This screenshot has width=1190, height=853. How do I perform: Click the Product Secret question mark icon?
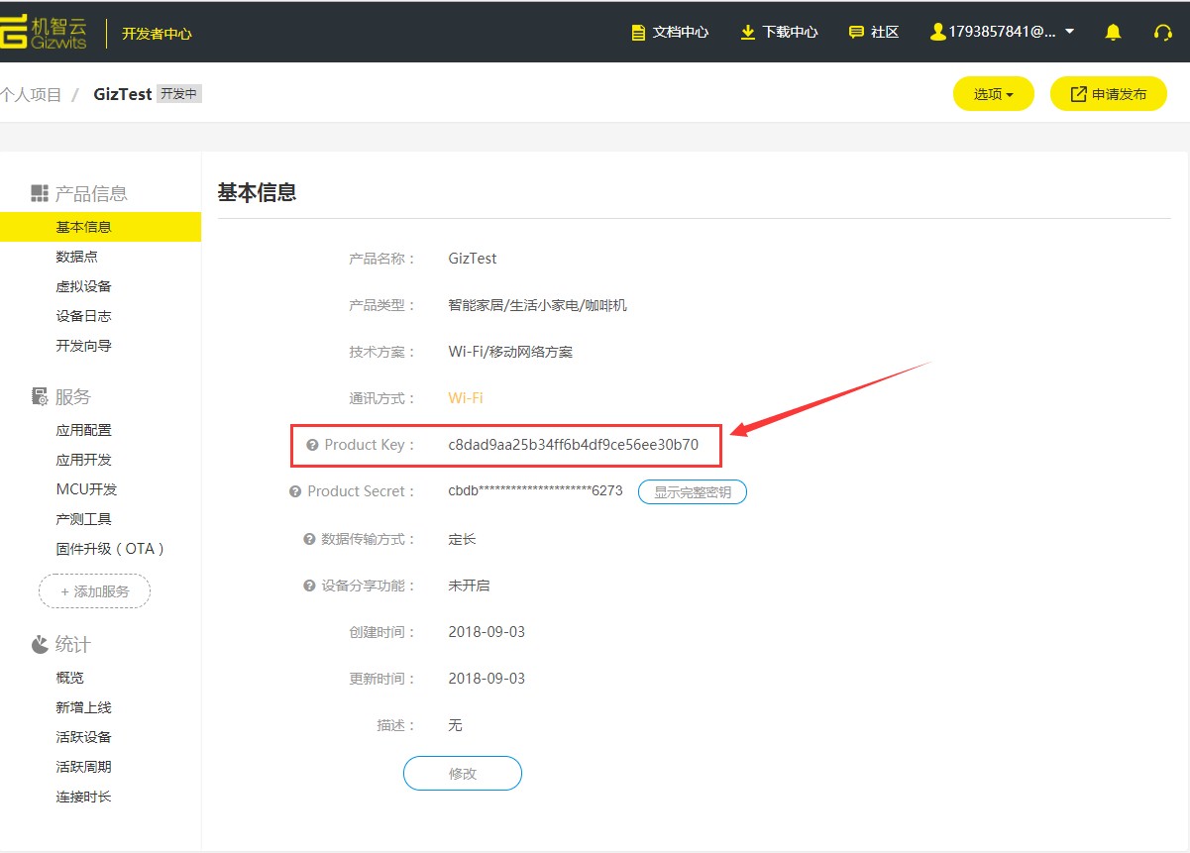pyautogui.click(x=295, y=491)
